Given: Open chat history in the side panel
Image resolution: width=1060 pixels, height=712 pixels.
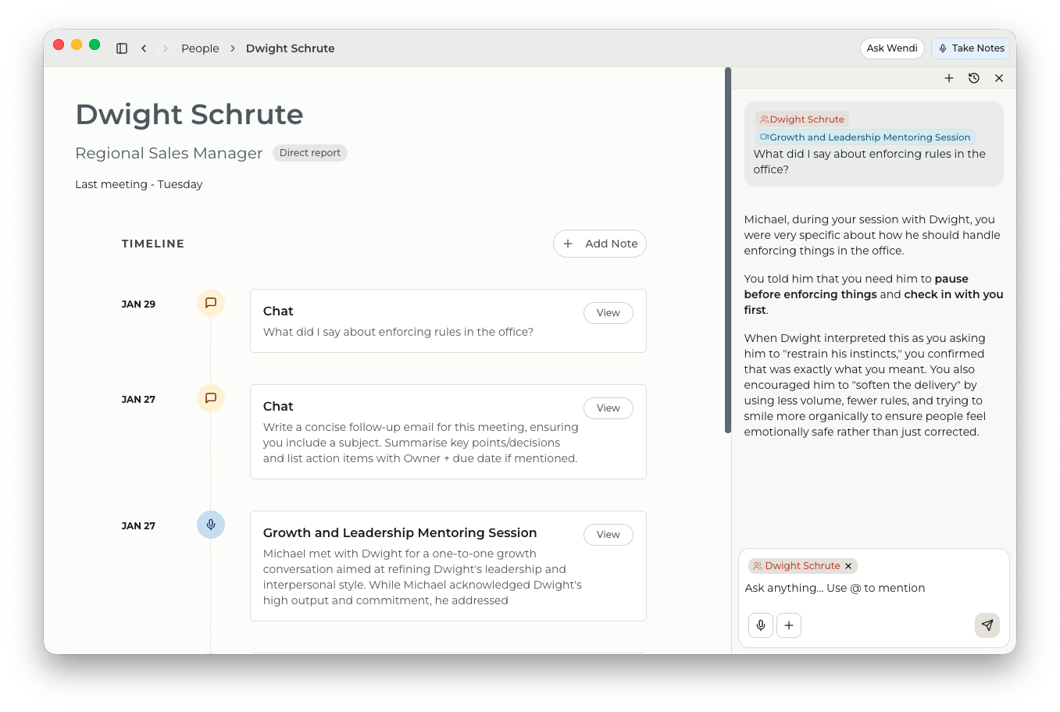Looking at the screenshot, I should 974,78.
